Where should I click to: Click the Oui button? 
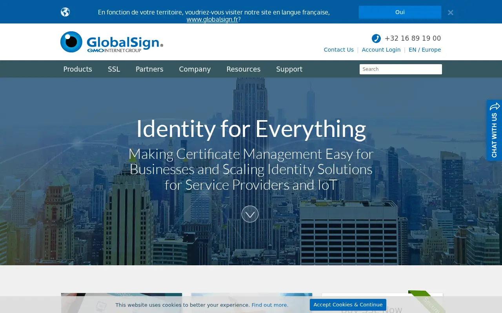click(400, 12)
